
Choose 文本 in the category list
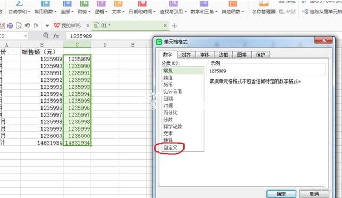183,134
